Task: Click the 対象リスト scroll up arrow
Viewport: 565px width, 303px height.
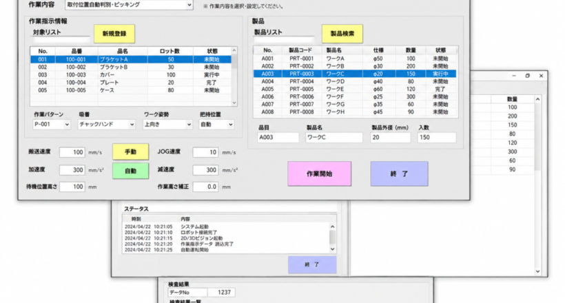Action: coord(234,51)
